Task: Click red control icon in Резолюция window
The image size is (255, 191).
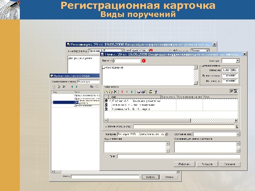Action: 151,51
